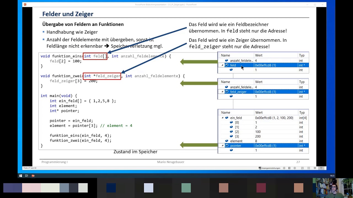Image resolution: width=353 pixels, height=198 pixels.
Task: Click the Zustand im Speicher caption
Action: coord(135,152)
